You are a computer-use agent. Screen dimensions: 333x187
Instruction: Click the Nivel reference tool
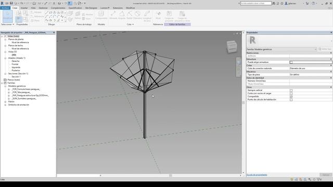[158, 15]
